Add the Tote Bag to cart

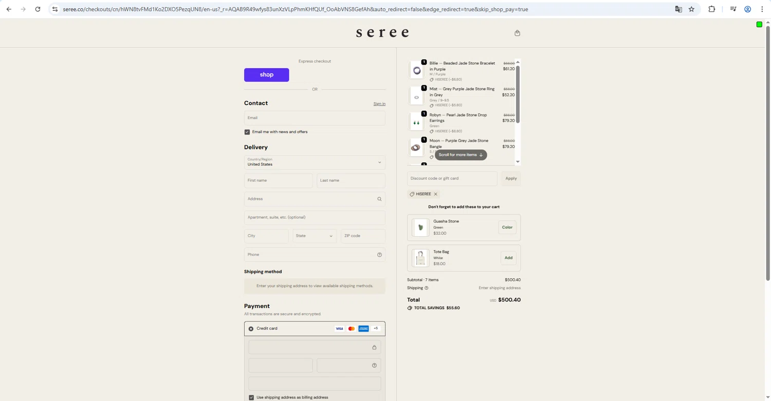[x=508, y=258]
